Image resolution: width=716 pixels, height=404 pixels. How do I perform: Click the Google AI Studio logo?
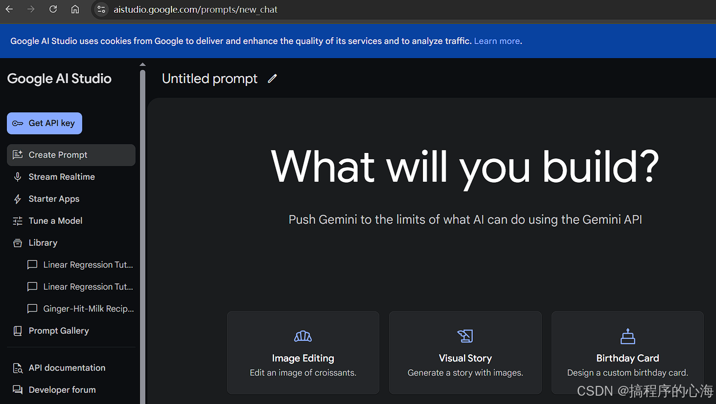[x=59, y=79]
